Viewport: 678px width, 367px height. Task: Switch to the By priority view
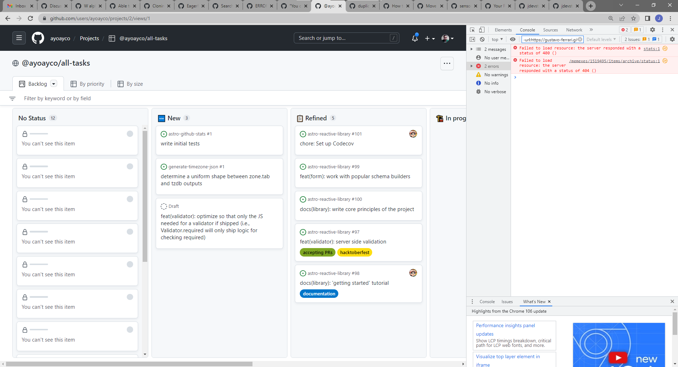point(88,84)
